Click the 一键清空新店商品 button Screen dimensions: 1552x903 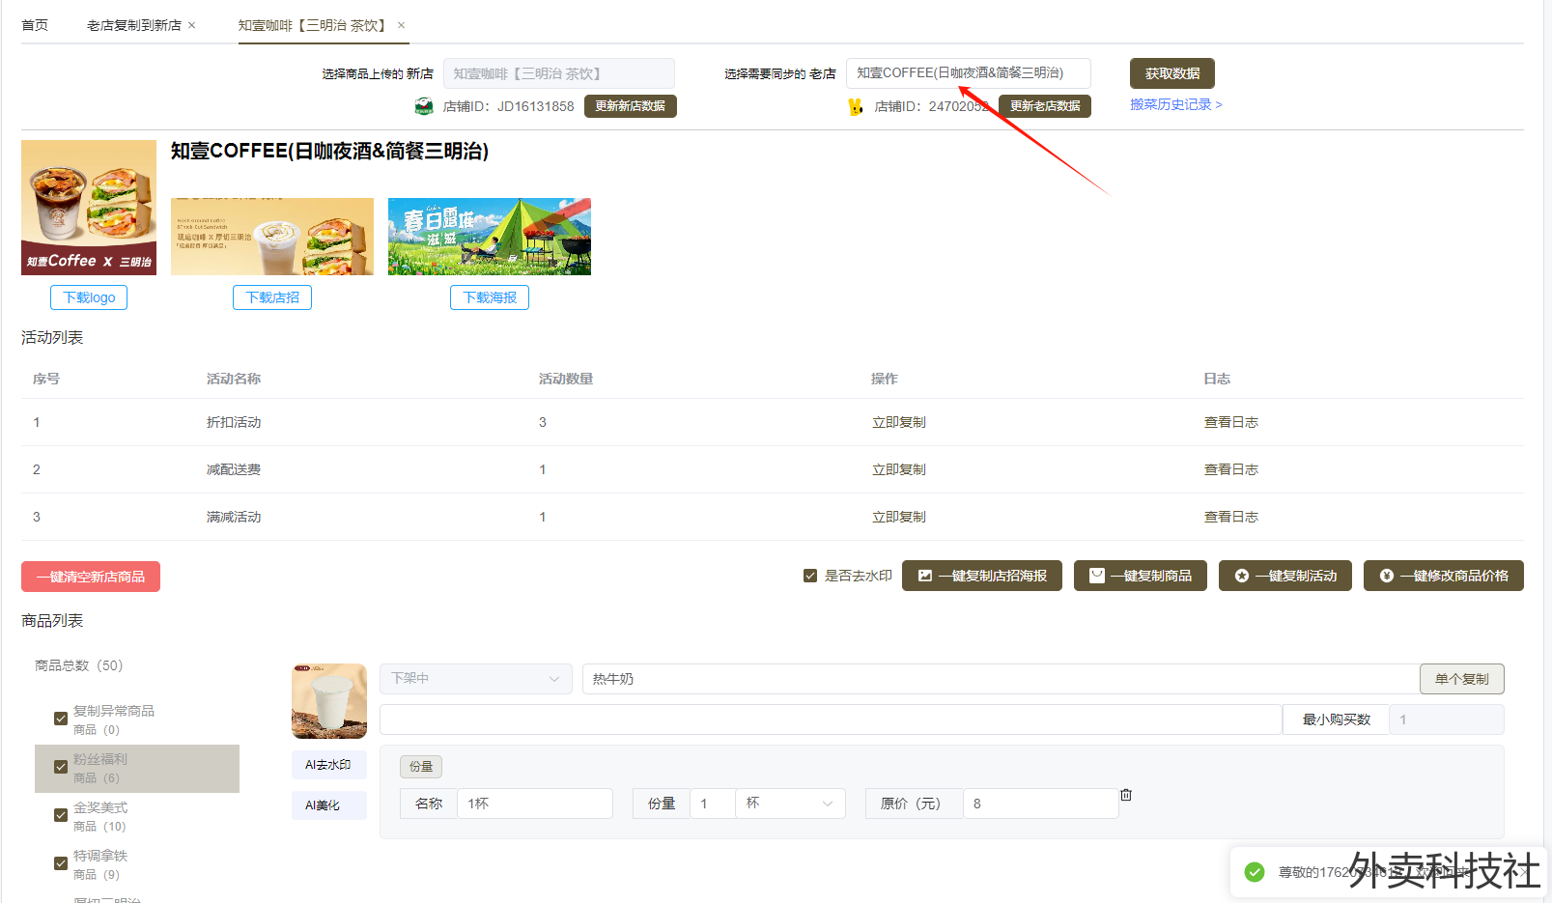(91, 577)
